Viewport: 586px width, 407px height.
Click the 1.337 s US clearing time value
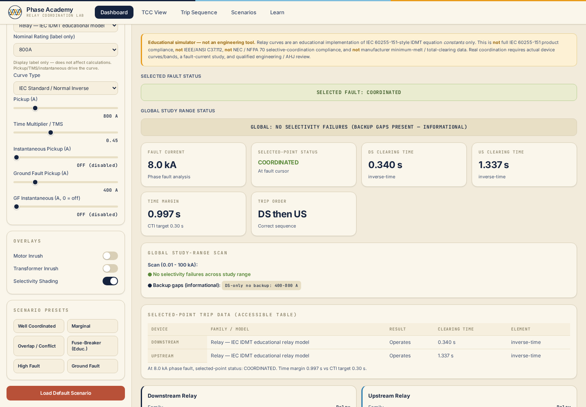click(494, 165)
